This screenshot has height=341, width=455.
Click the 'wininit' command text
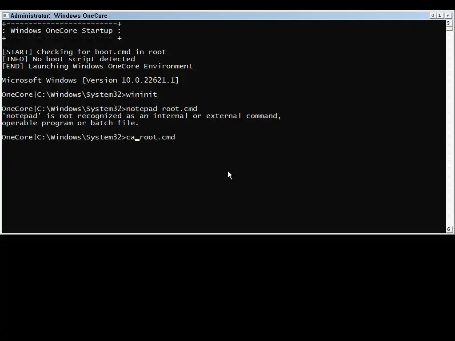(x=142, y=95)
